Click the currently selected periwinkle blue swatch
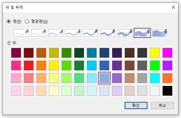This screenshot has height=118, width=181. coord(104,78)
